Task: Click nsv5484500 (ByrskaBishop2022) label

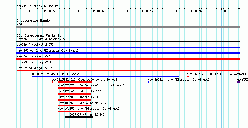Action: 56,74
